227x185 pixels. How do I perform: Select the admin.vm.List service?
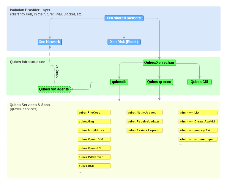pyautogui.click(x=198, y=113)
